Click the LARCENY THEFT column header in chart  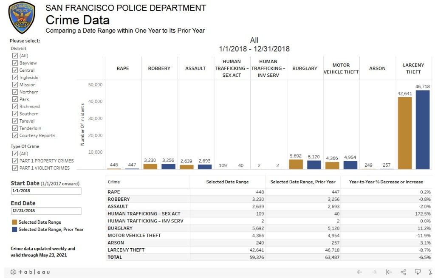pyautogui.click(x=413, y=68)
